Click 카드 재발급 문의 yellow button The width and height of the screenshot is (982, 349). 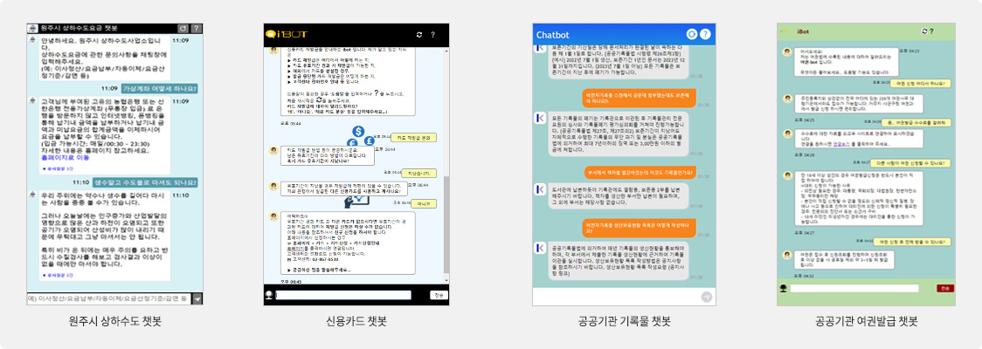click(413, 138)
